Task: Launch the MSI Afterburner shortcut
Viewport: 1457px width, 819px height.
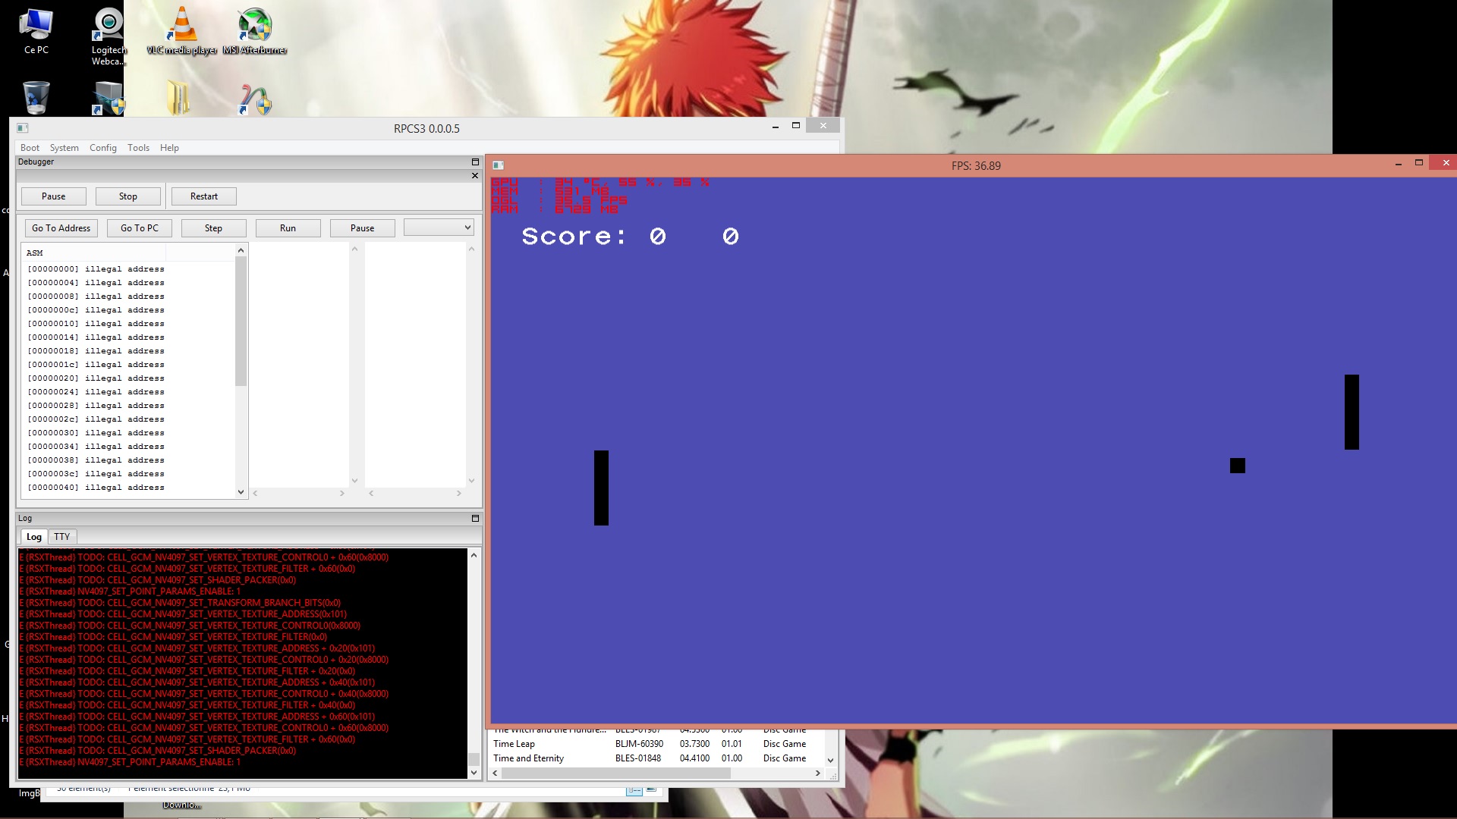Action: pos(255,32)
